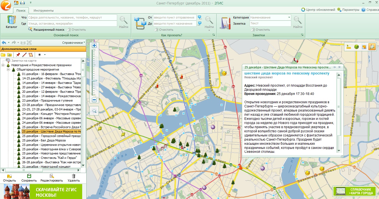The height and width of the screenshot is (199, 379).
Task: Click the Где location input field
Action: pyautogui.click(x=72, y=24)
